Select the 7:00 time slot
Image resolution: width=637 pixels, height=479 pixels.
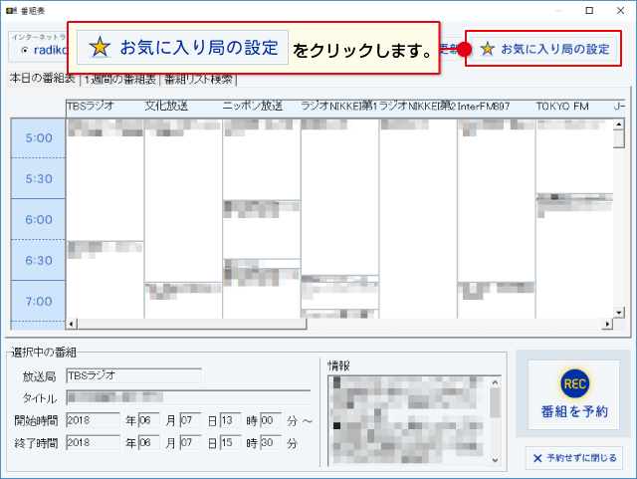(38, 301)
